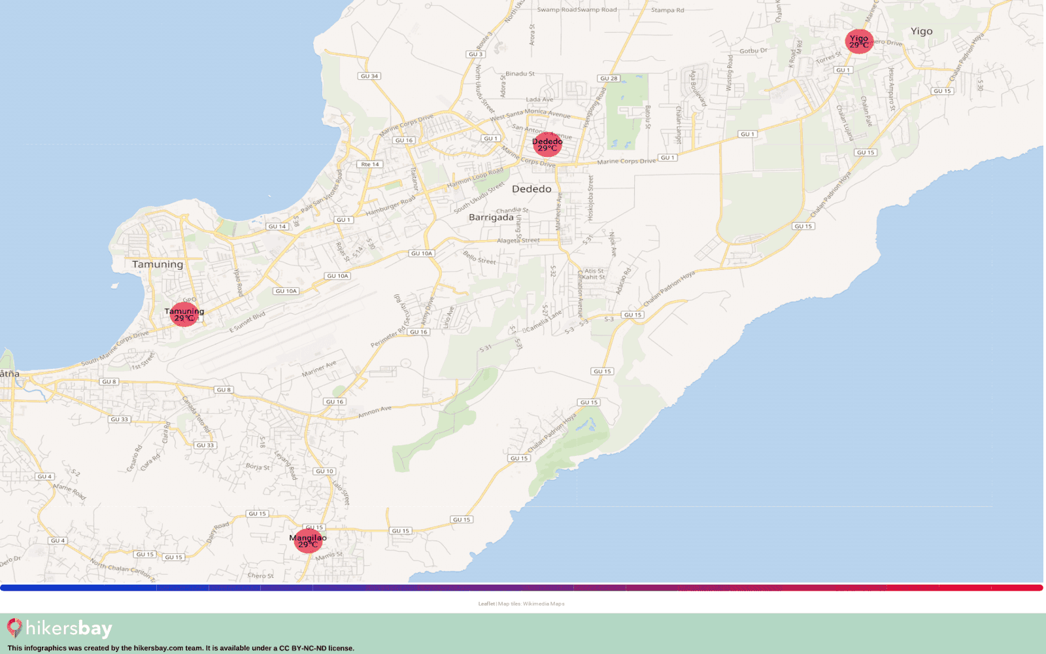Click the North Chalan Canton label
This screenshot has height=654, width=1046.
[123, 570]
